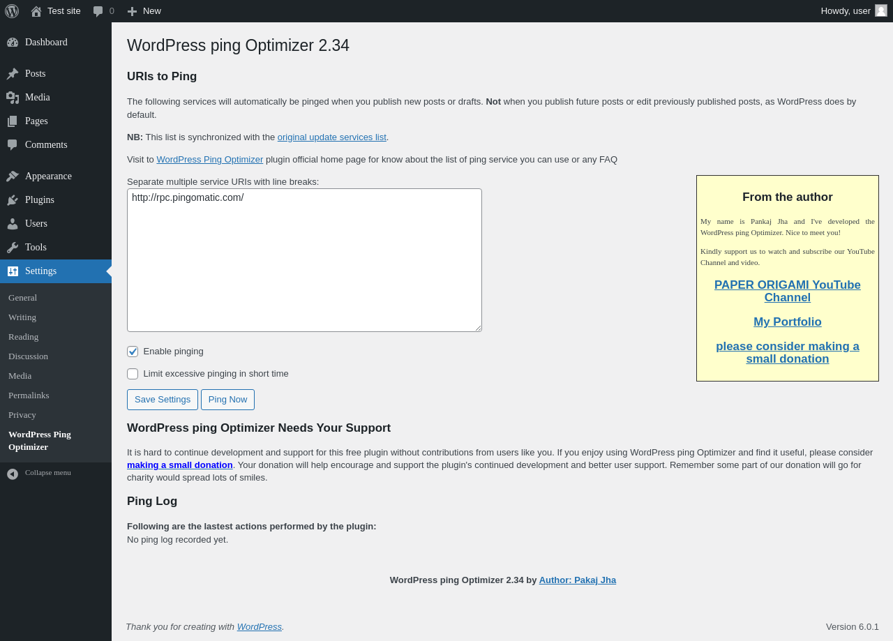Click the Users person icon
Screen dimensions: 893x641
pyautogui.click(x=13, y=224)
